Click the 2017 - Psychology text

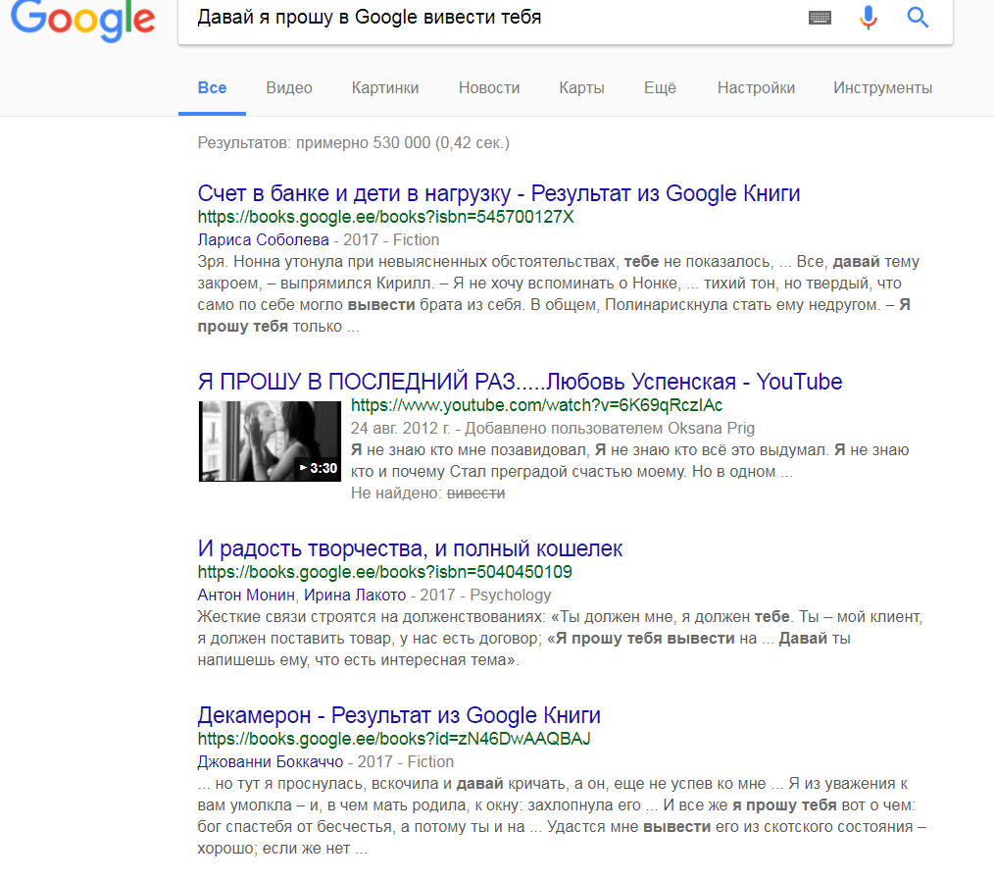485,595
